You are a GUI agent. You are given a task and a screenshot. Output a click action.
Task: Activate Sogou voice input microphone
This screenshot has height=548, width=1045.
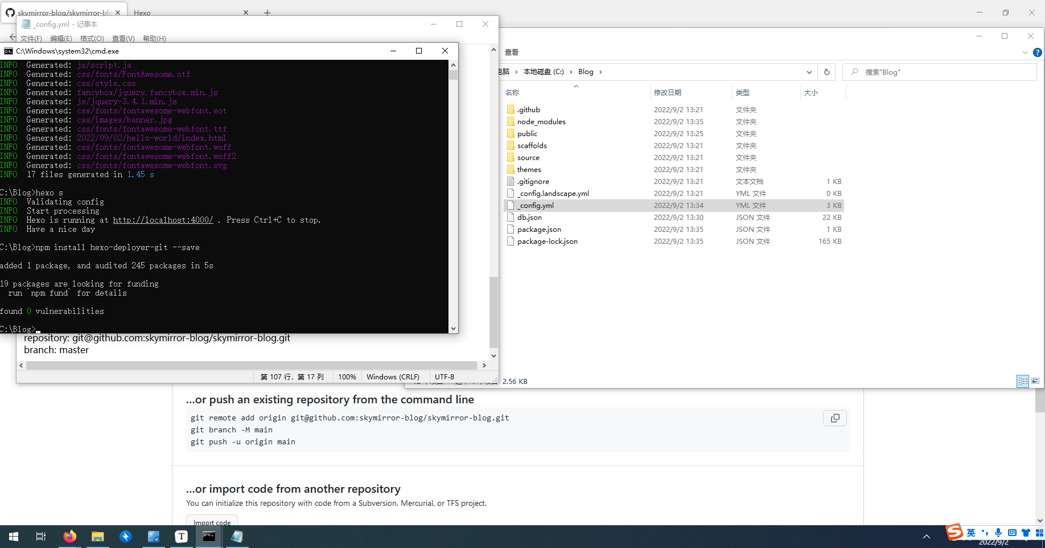pyautogui.click(x=998, y=533)
